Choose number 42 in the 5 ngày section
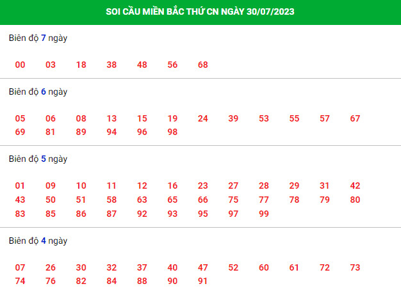Image resolution: width=401 pixels, height=293 pixels. [355, 186]
